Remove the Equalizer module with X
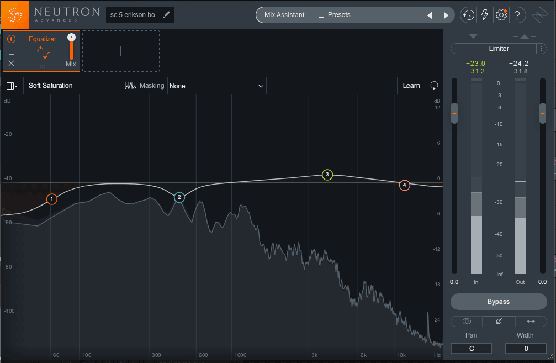556x363 pixels. pos(12,63)
